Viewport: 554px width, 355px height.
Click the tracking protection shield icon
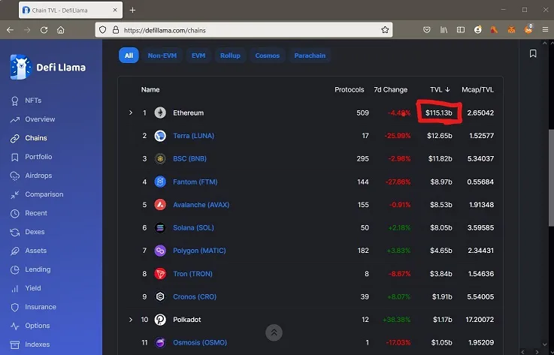pos(102,30)
